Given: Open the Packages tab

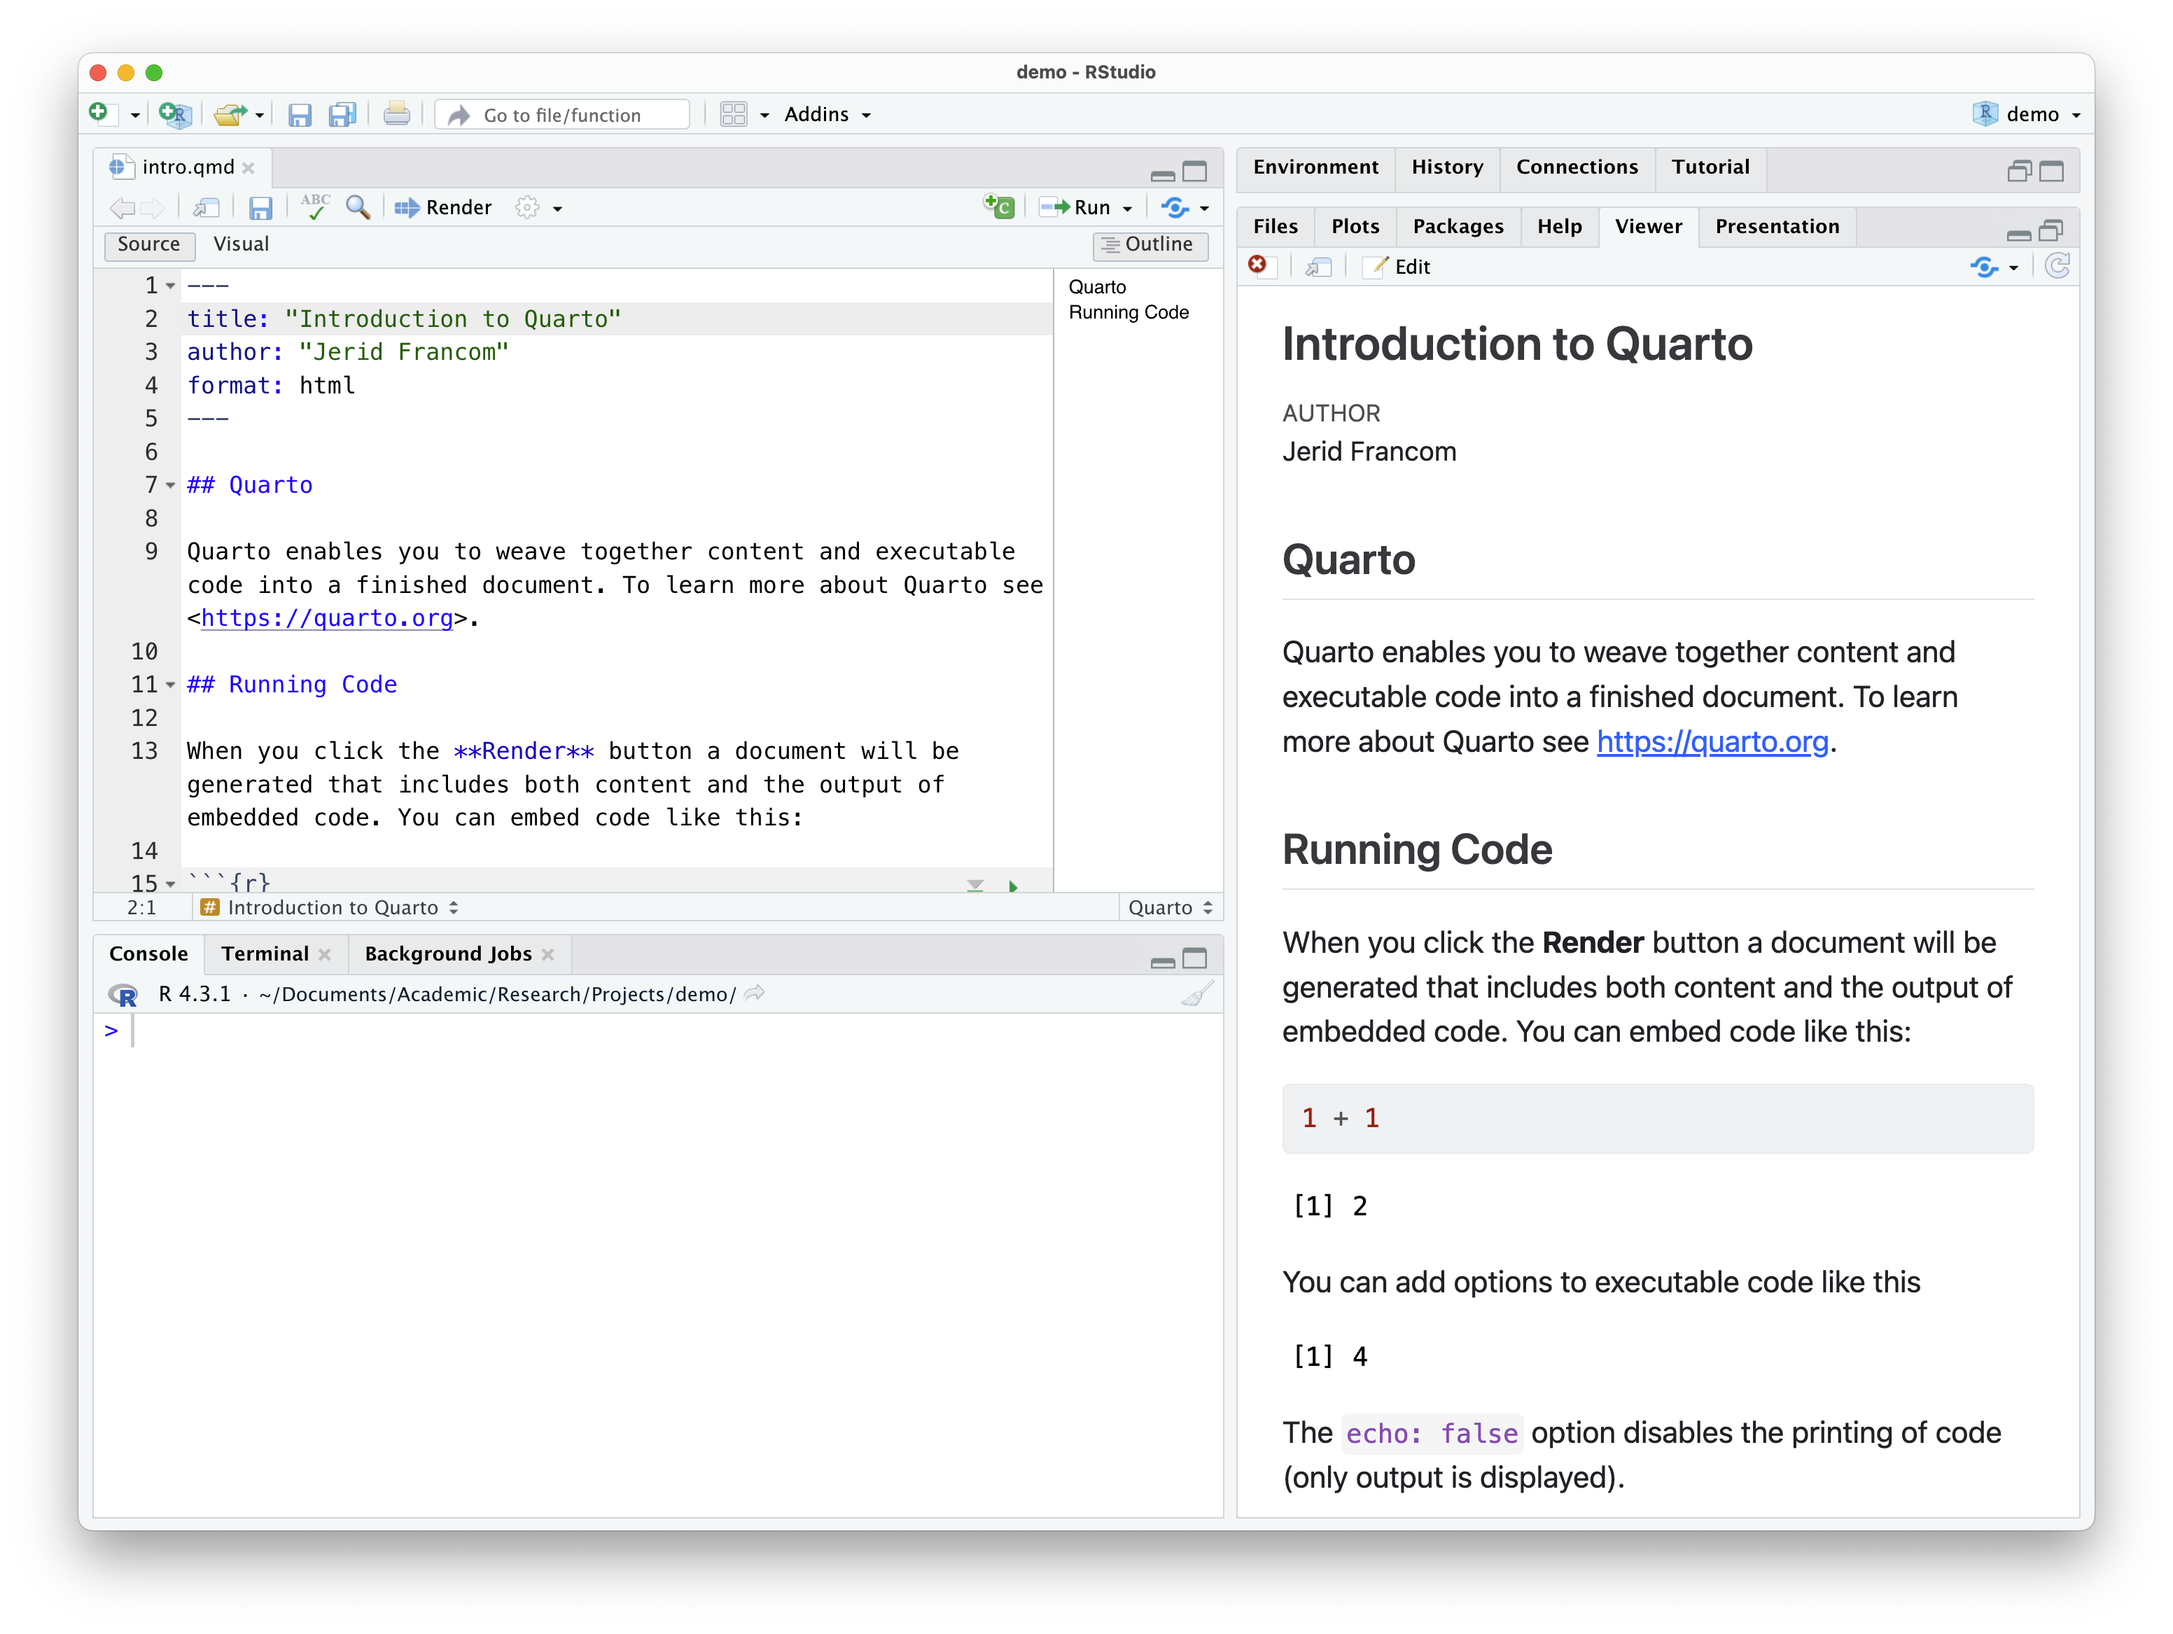Looking at the screenshot, I should [1458, 226].
